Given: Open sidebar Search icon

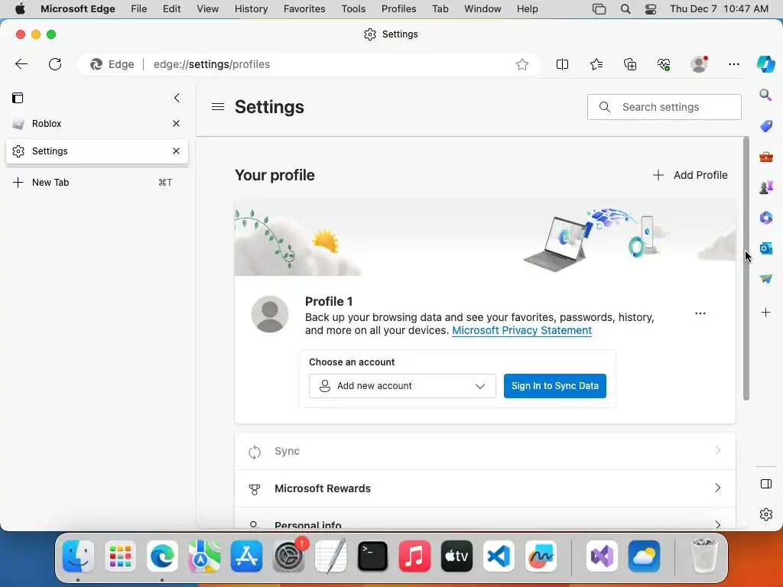Looking at the screenshot, I should [765, 95].
